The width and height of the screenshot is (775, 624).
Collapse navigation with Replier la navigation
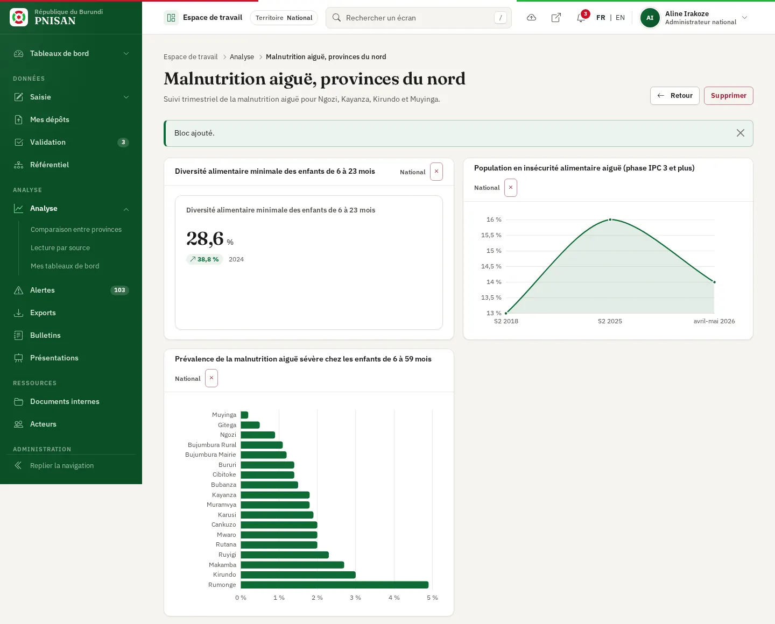(71, 465)
